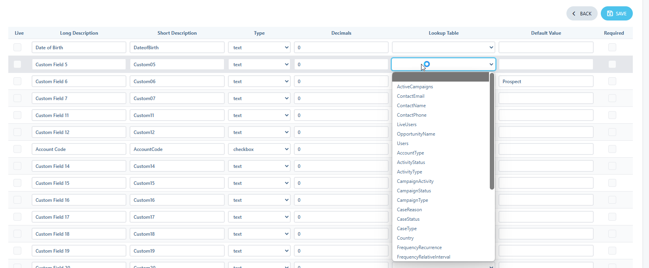This screenshot has width=649, height=268.
Task: Edit Long Description field Date of Birth
Action: click(79, 47)
